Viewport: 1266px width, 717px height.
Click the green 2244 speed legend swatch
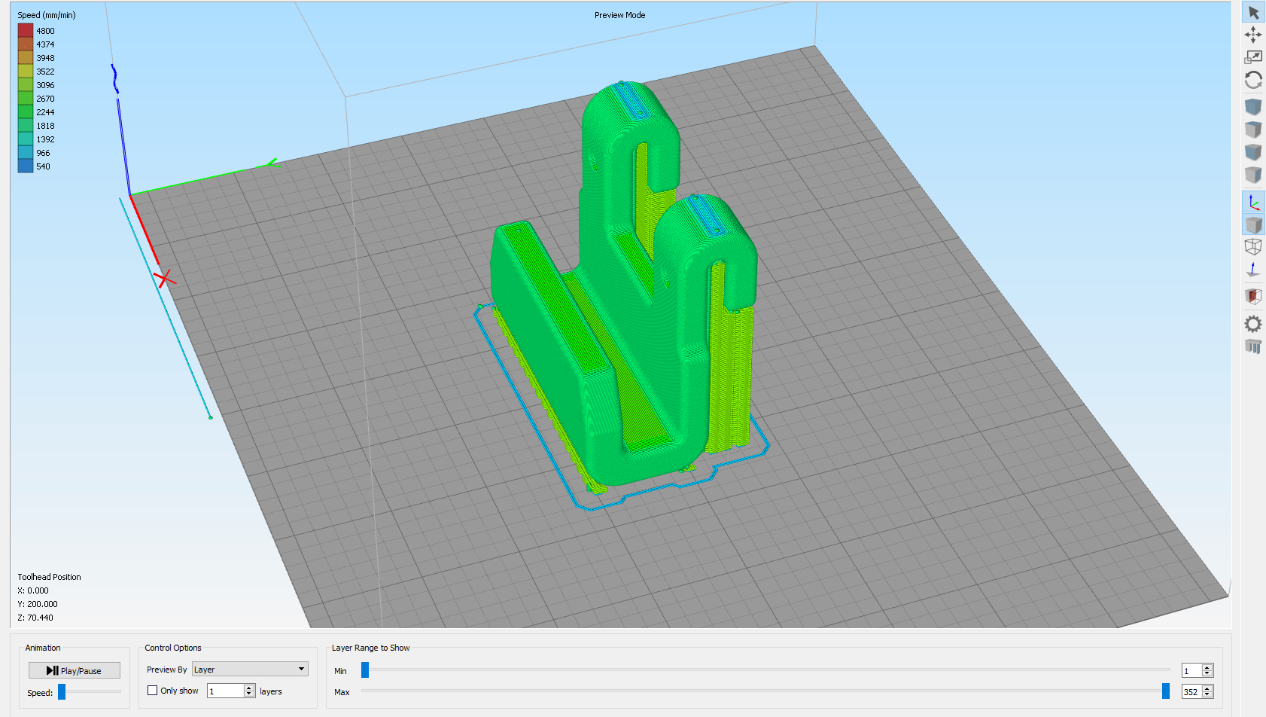click(x=26, y=111)
